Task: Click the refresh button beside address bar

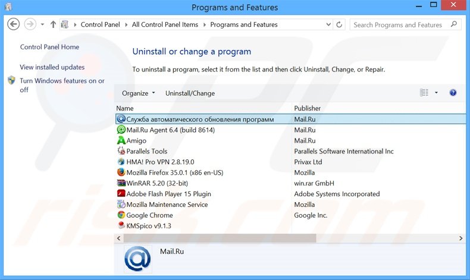Action: coord(340,25)
